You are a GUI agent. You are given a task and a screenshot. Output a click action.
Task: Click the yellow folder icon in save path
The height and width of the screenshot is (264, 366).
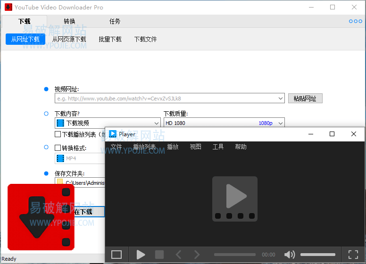(60, 181)
